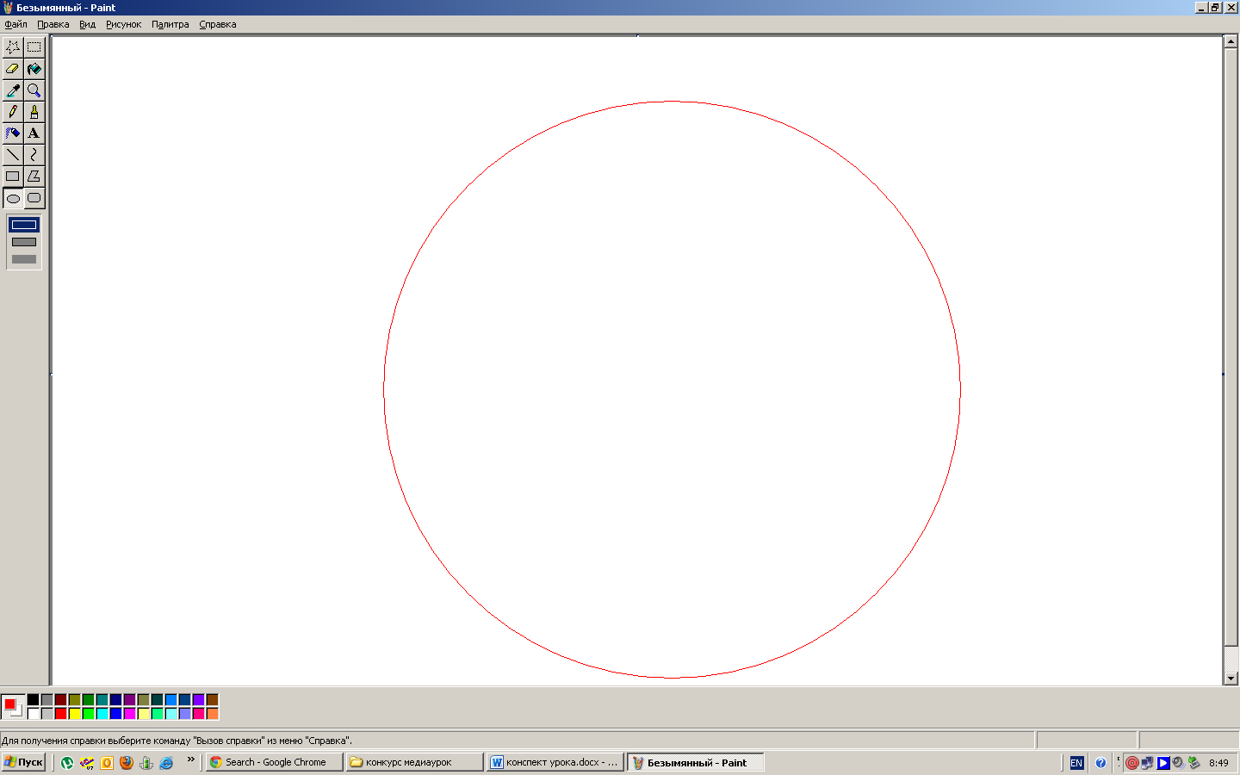This screenshot has width=1240, height=775.
Task: Pick the yellow color swatch
Action: pos(74,714)
